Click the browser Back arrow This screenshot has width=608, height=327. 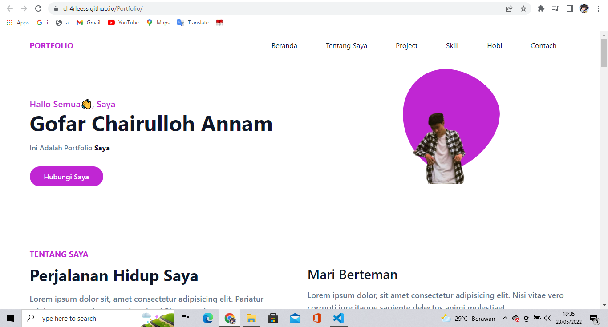[x=10, y=8]
